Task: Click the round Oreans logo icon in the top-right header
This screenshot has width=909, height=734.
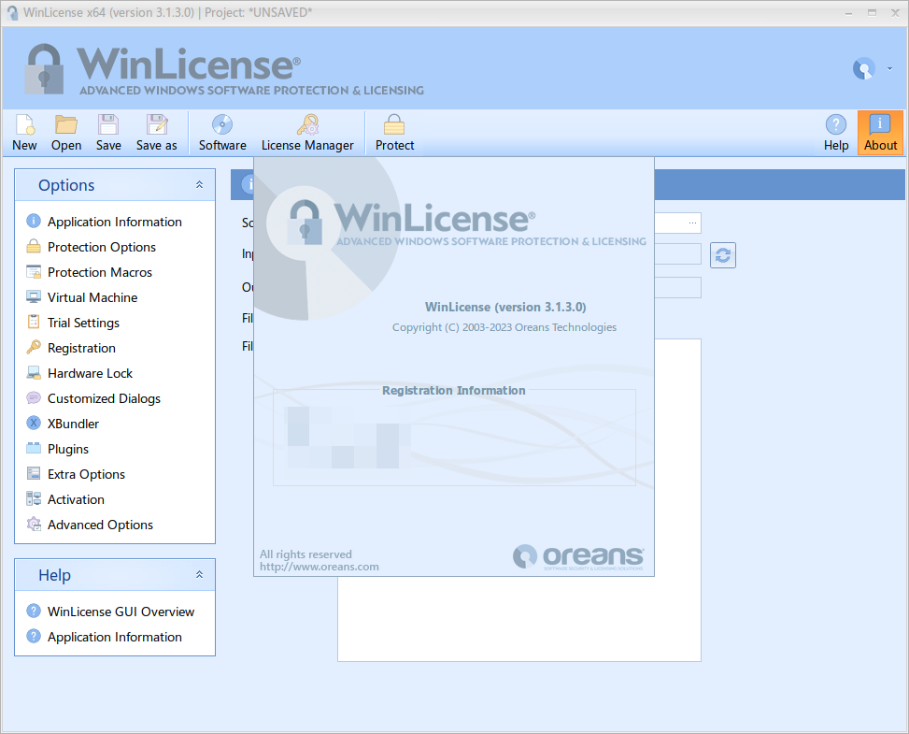Action: click(864, 69)
